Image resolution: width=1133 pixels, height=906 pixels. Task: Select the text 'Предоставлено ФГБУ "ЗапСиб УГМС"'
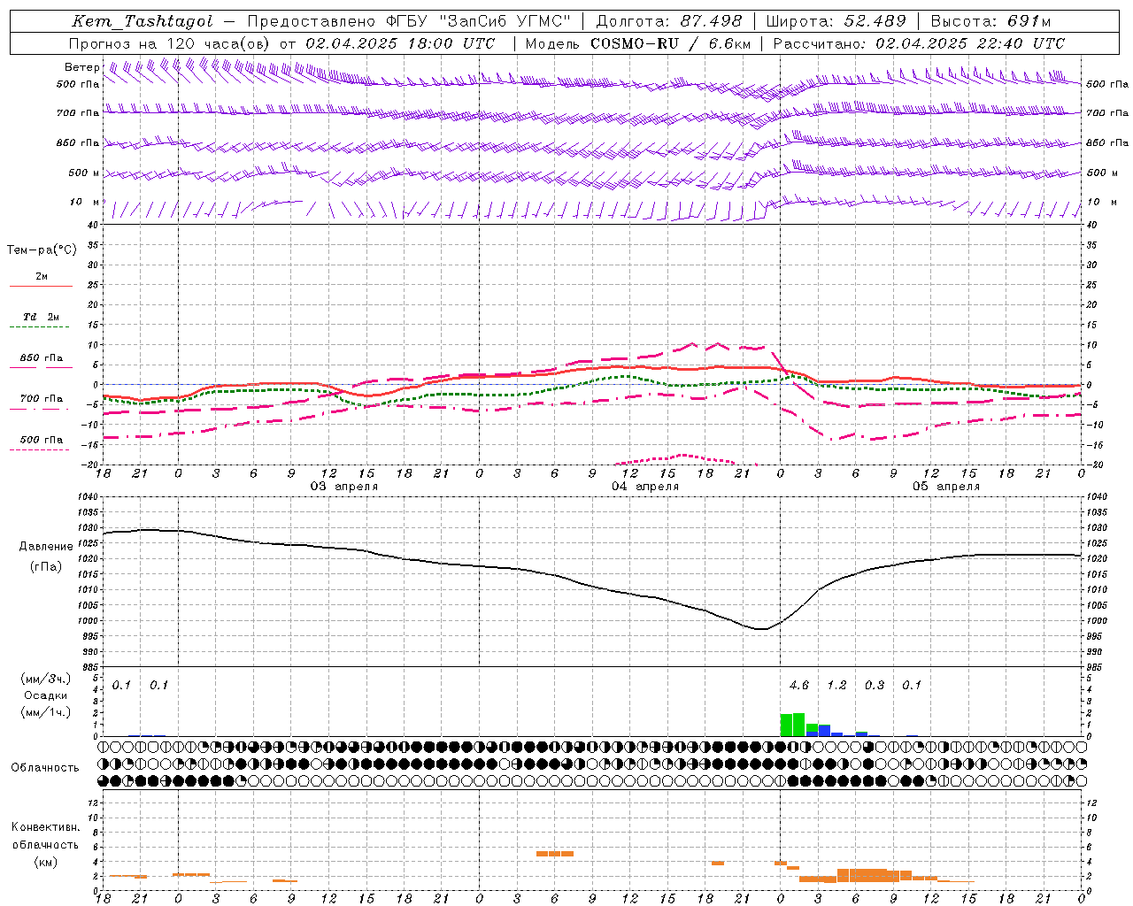pos(410,21)
